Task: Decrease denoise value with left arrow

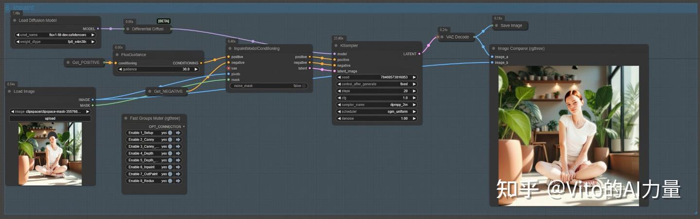Action: point(339,118)
